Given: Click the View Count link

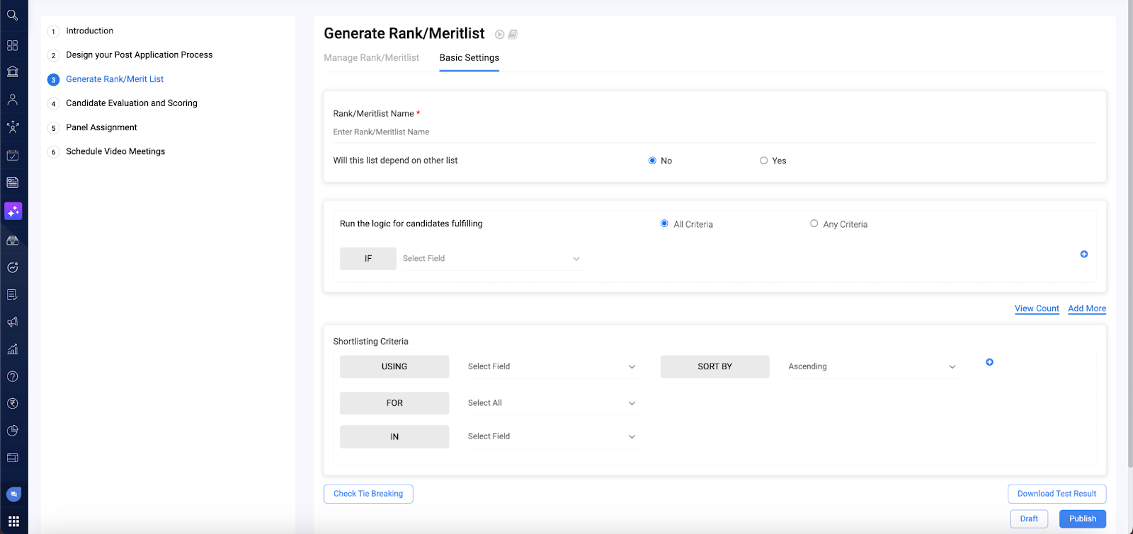Looking at the screenshot, I should tap(1037, 308).
